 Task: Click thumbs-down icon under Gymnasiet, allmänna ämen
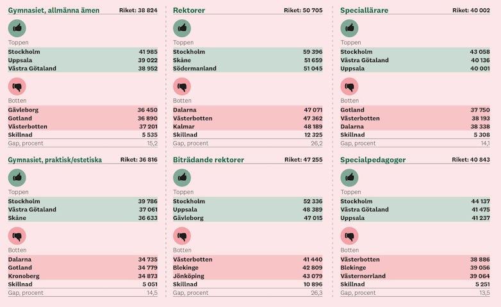pos(17,87)
